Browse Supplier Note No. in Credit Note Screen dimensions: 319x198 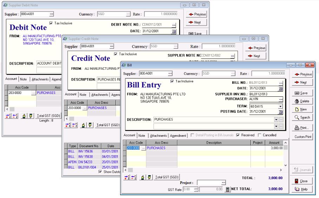click(x=233, y=56)
